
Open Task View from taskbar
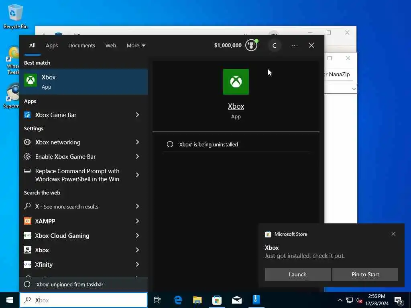point(157,300)
